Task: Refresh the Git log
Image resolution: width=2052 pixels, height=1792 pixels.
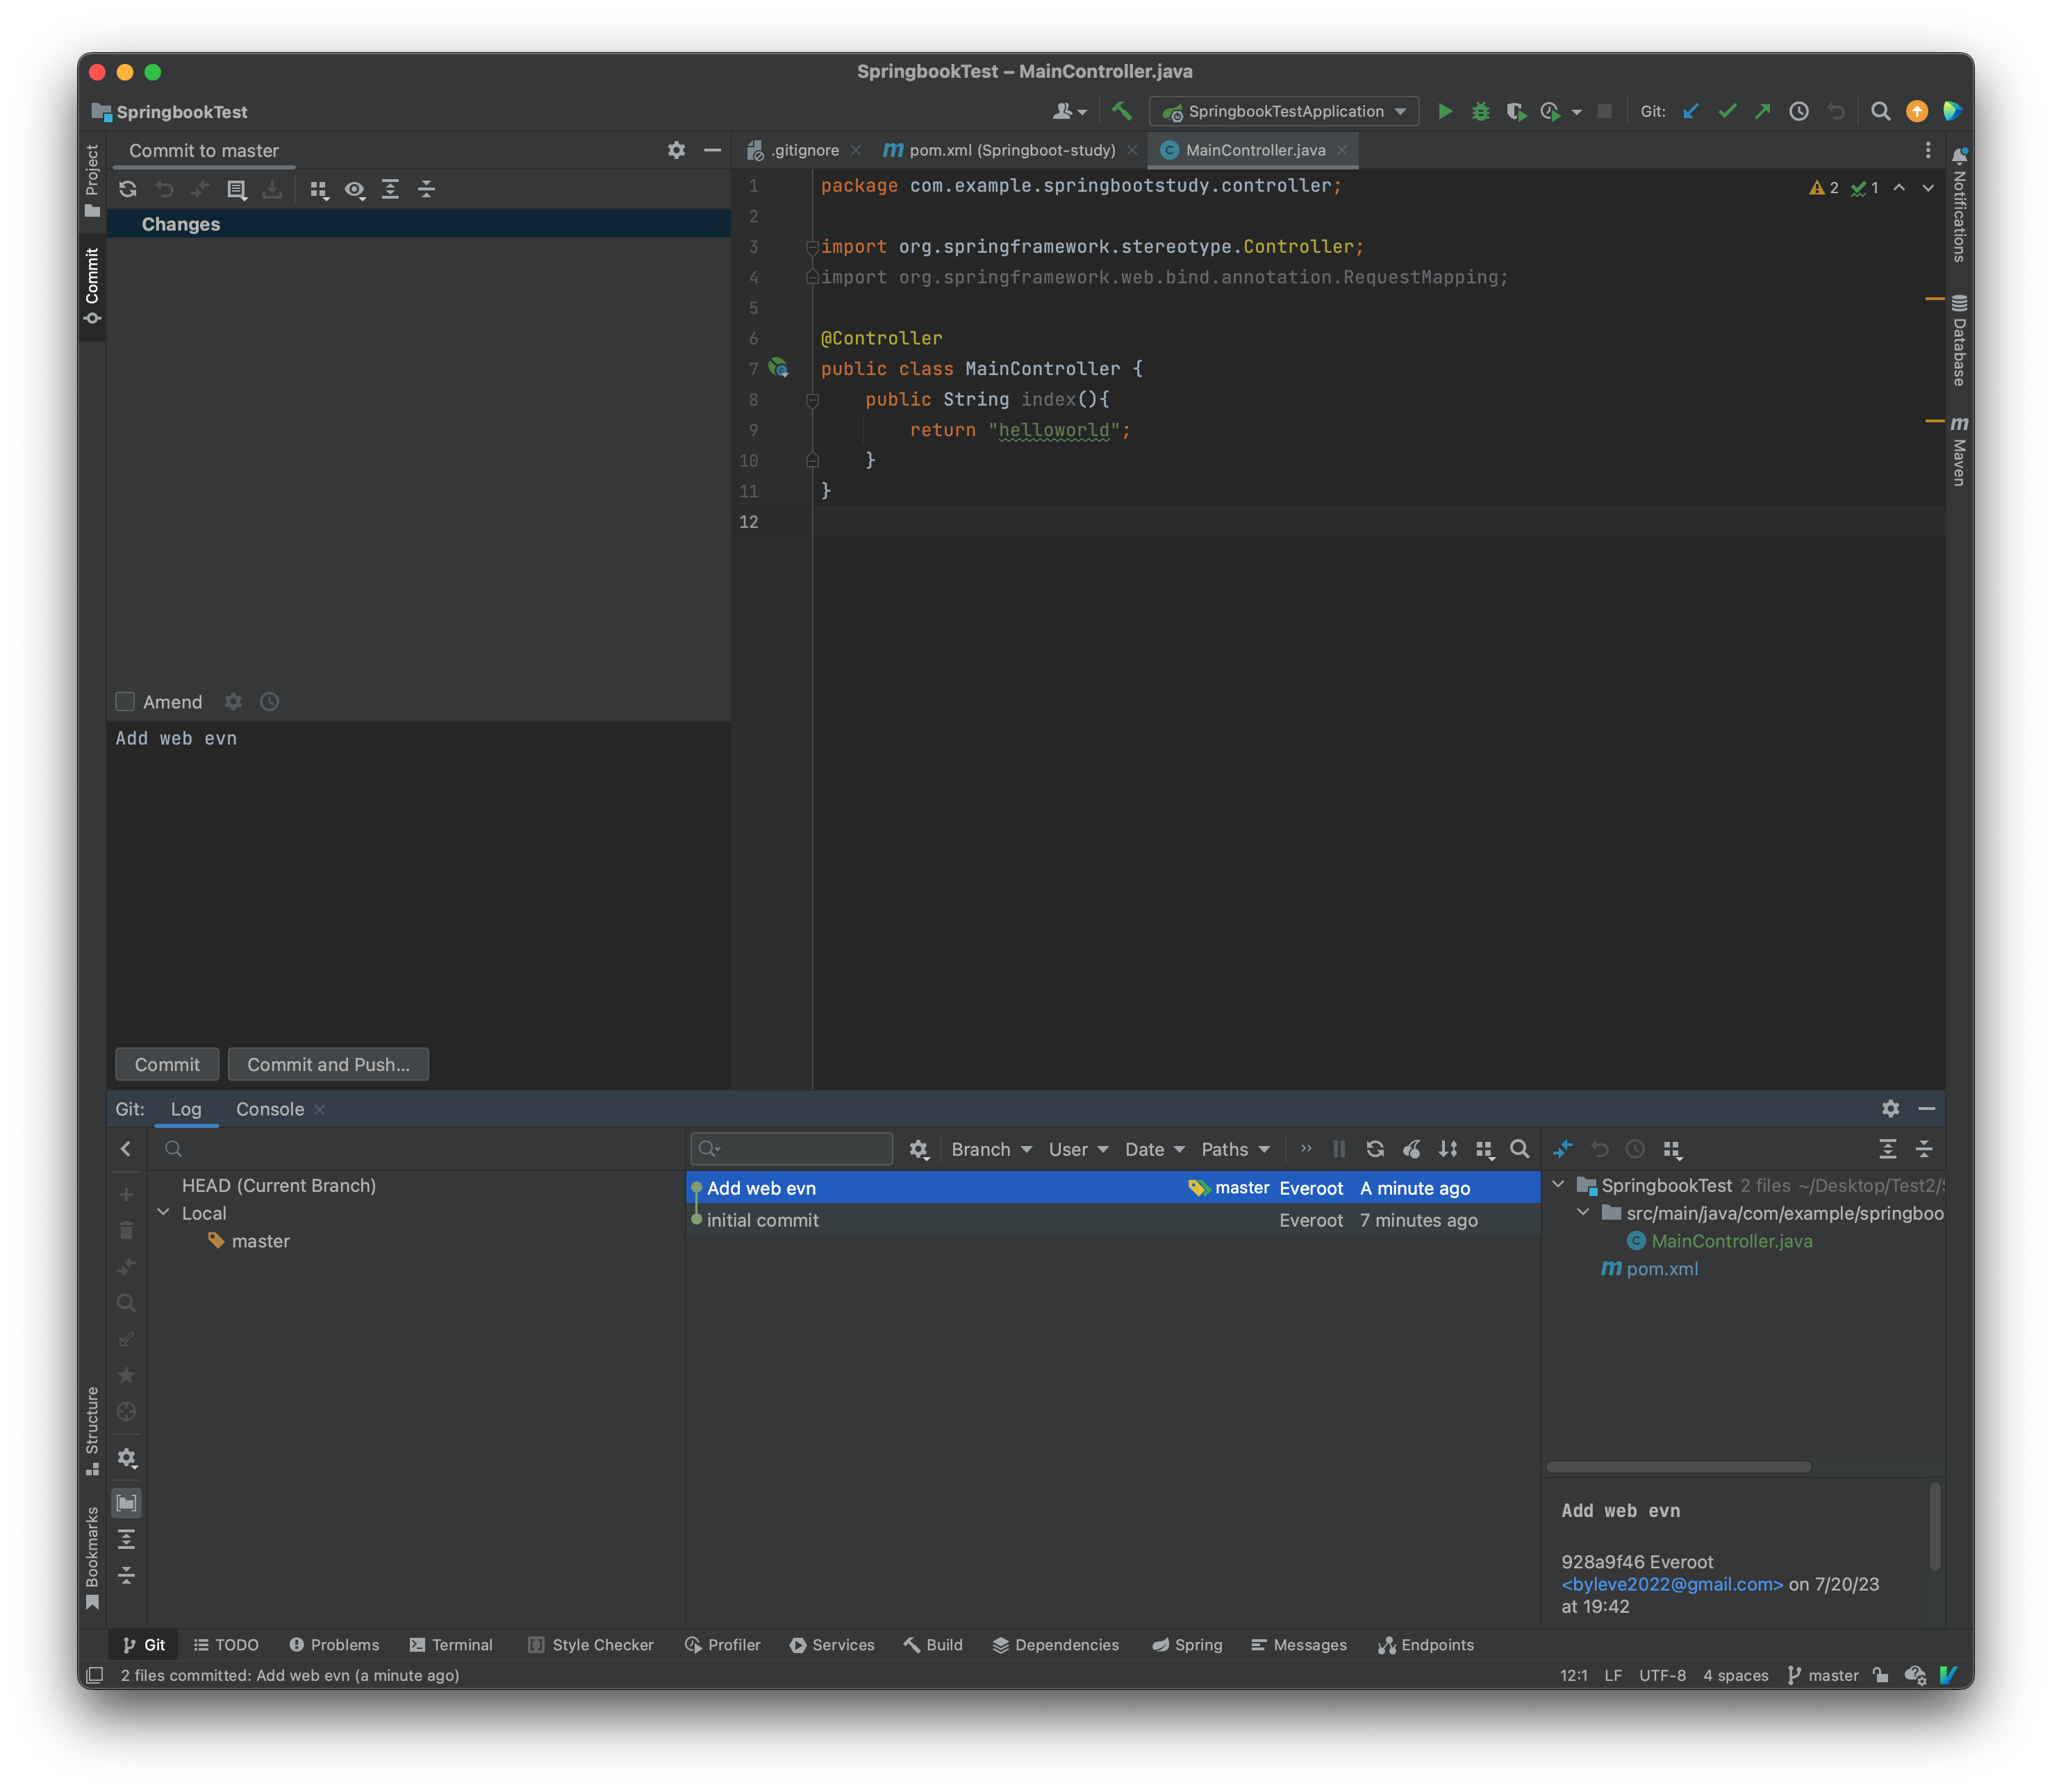Action: (x=1375, y=1149)
